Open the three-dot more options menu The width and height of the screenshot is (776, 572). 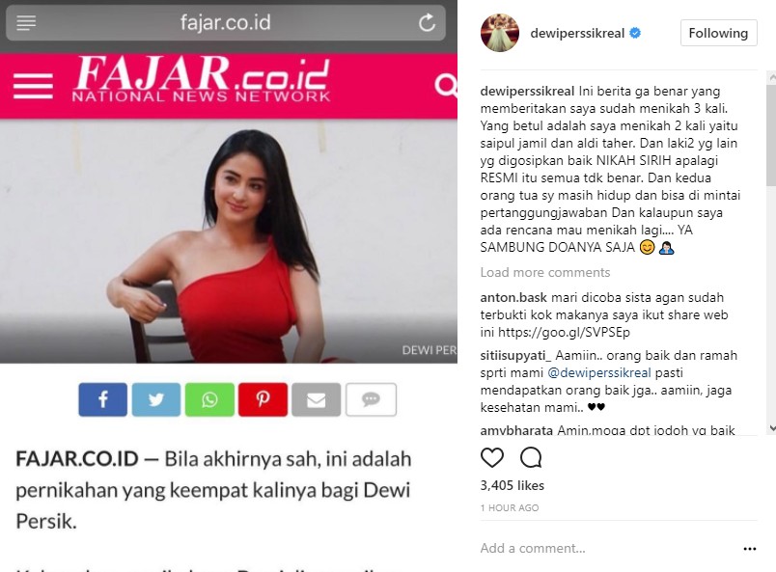[749, 549]
